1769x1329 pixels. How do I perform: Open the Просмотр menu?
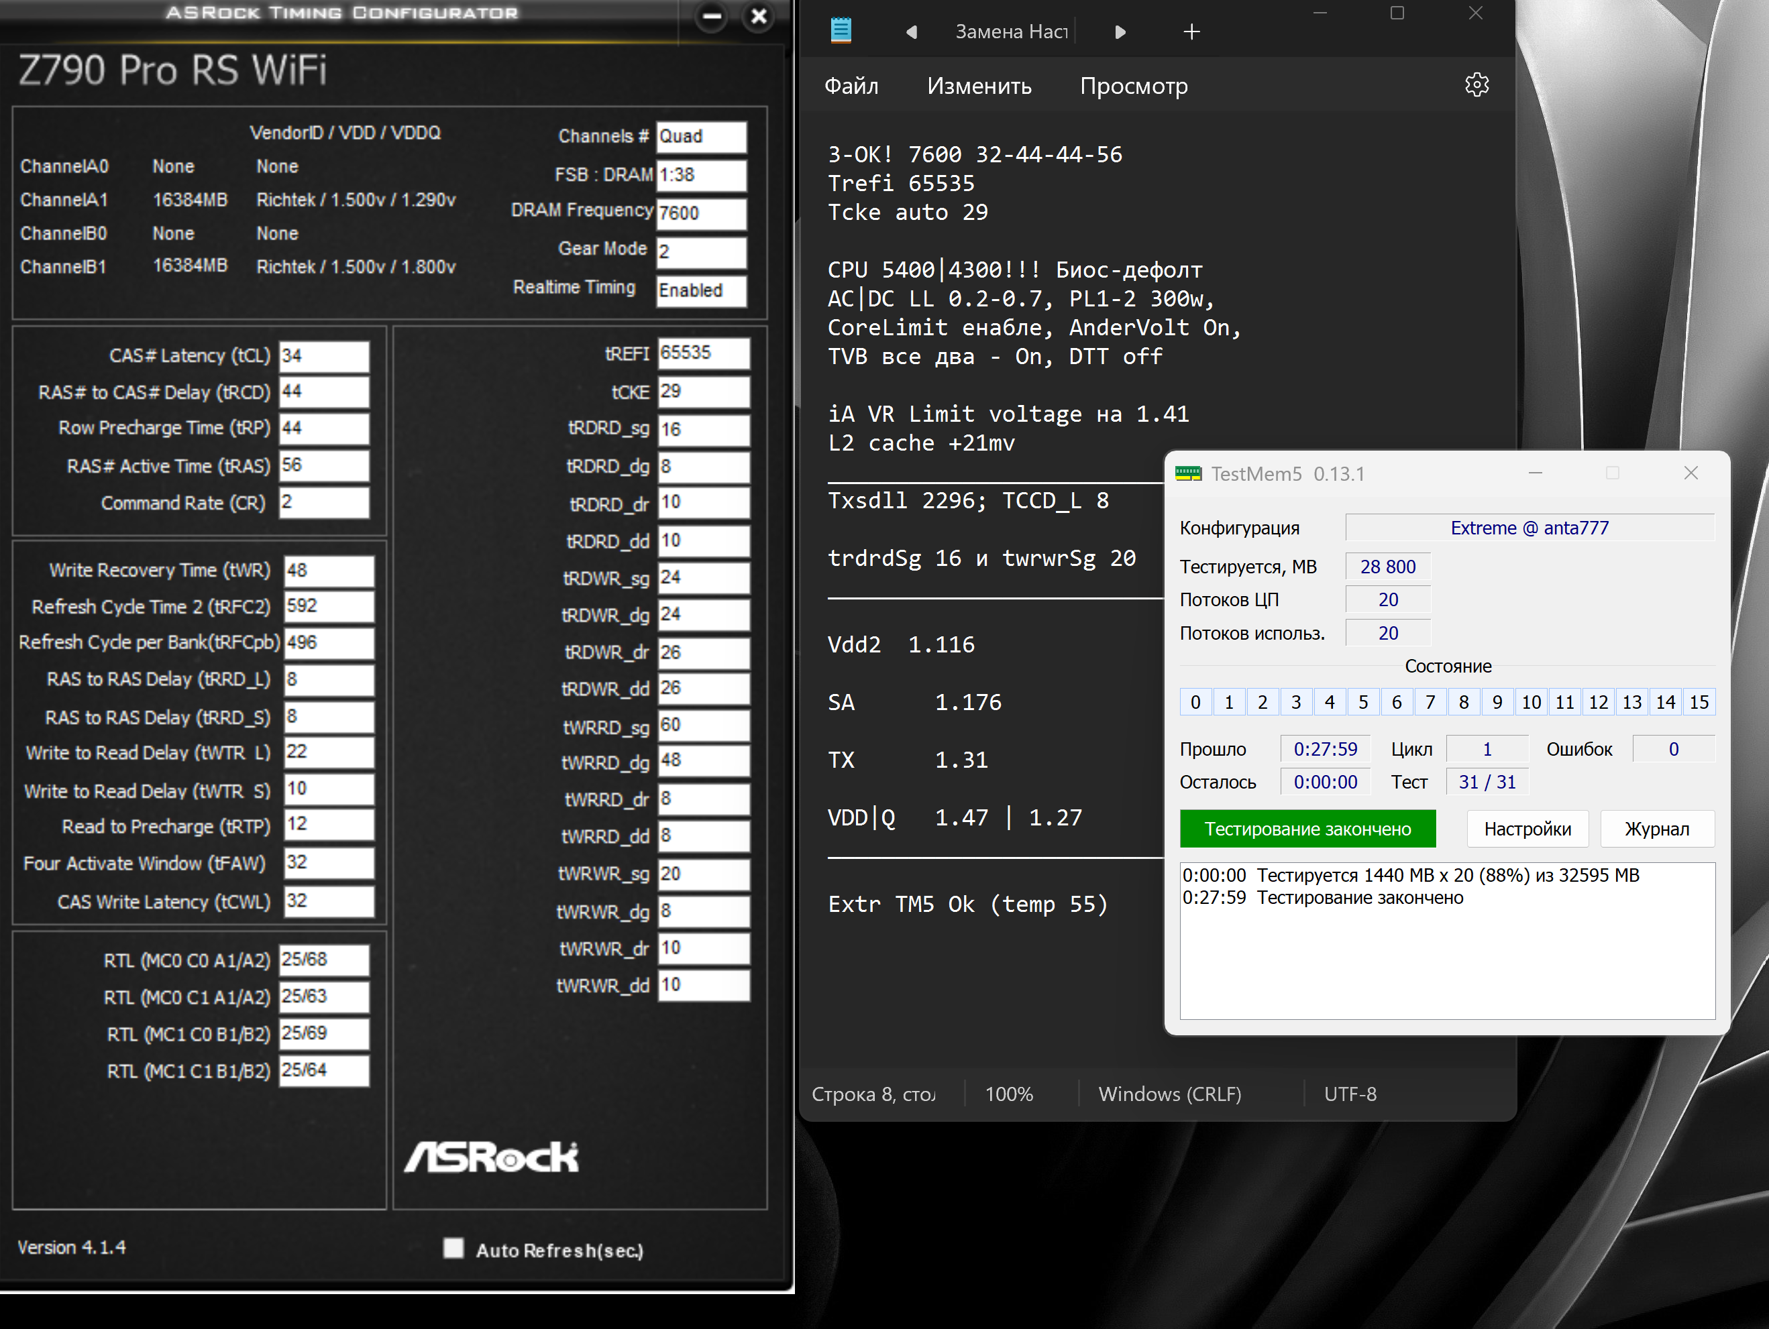(x=1133, y=86)
